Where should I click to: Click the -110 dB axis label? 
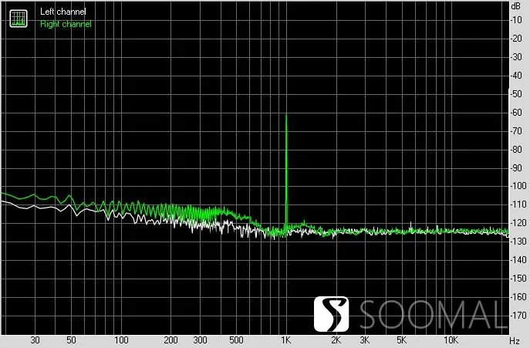click(x=518, y=204)
